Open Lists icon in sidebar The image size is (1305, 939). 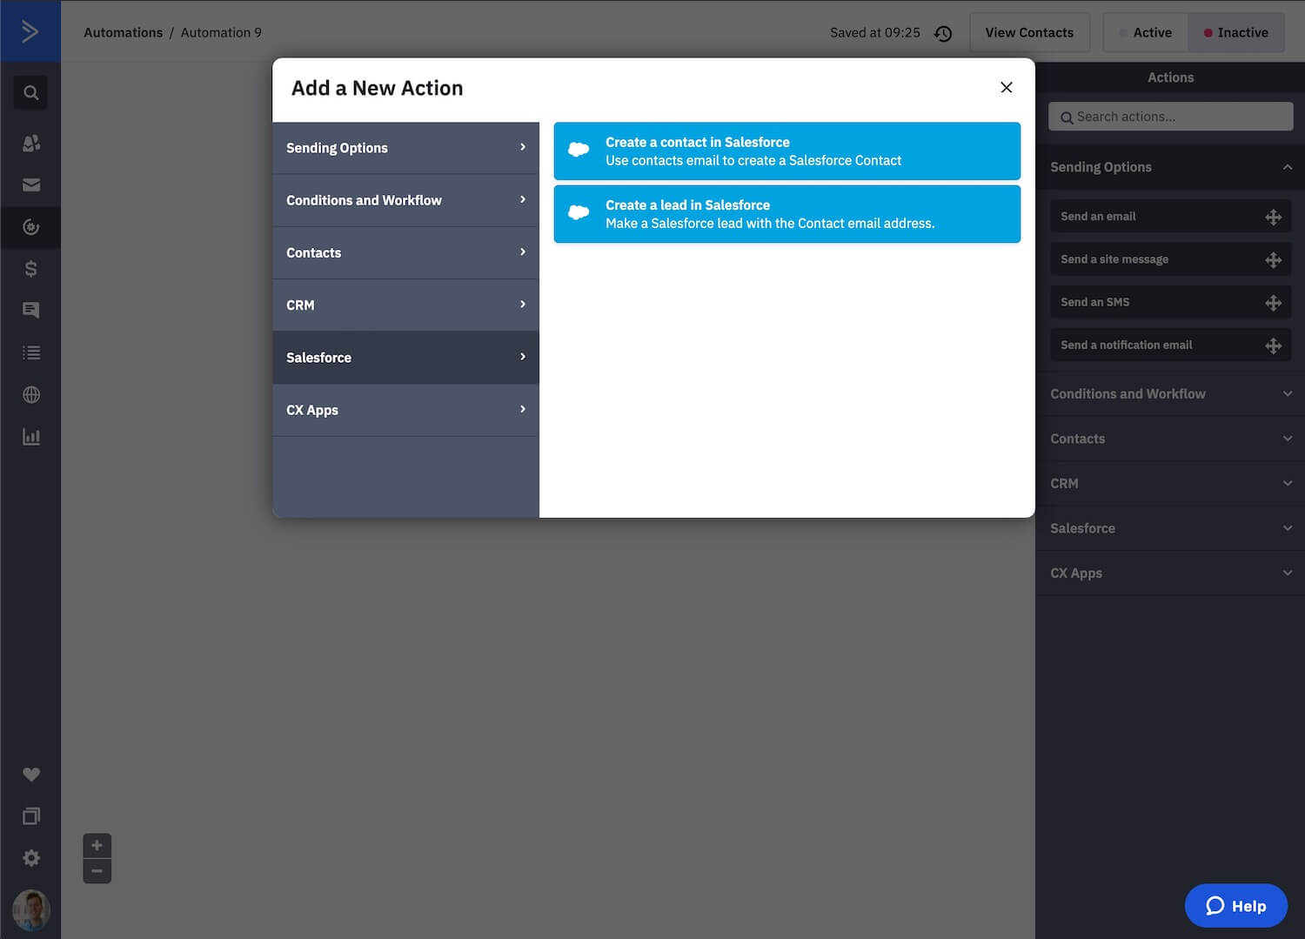pos(30,352)
